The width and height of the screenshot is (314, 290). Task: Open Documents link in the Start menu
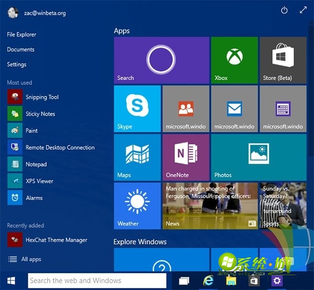click(21, 50)
